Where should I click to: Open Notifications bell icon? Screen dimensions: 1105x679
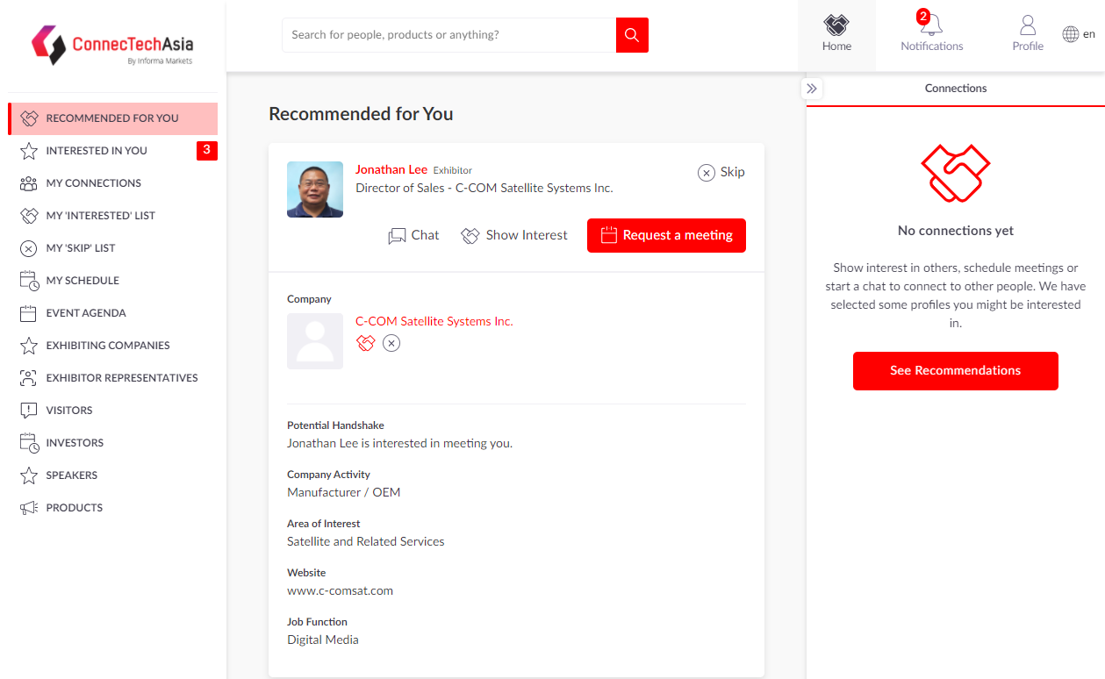(x=931, y=25)
